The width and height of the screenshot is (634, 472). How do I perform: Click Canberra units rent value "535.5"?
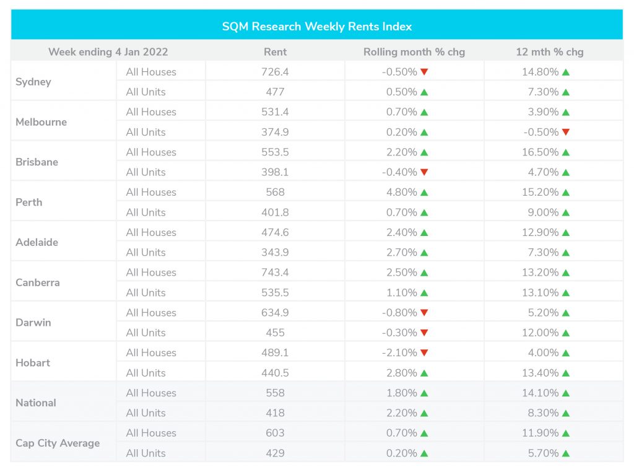[275, 292]
